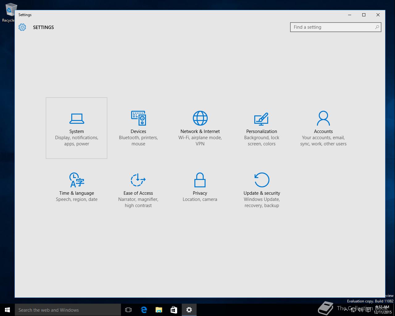Click the Time & language label
Screen dimensions: 395x316
click(x=77, y=193)
